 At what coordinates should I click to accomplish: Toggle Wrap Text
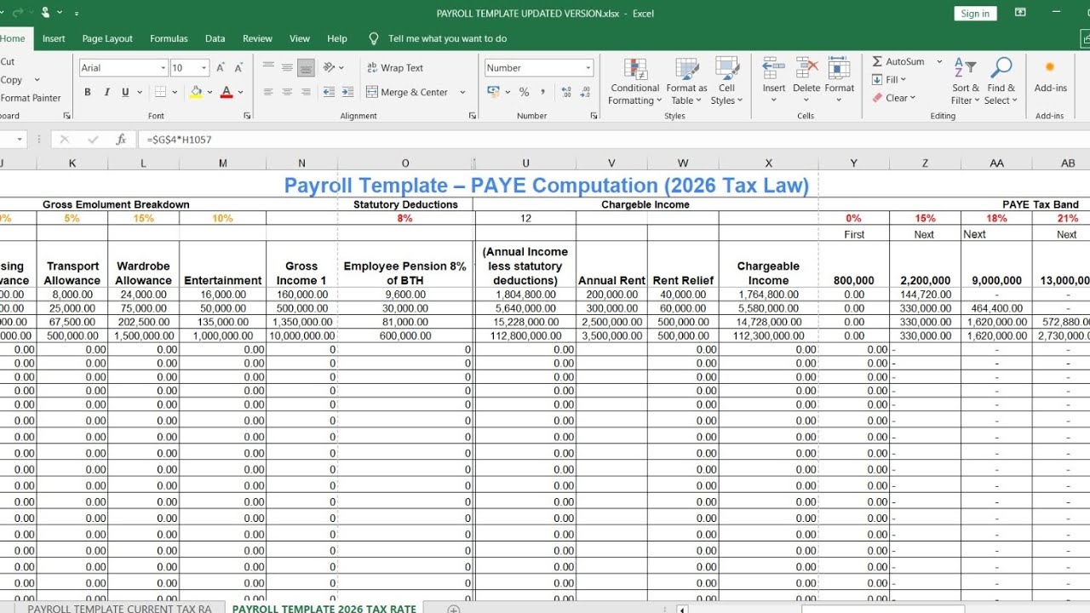(x=395, y=67)
